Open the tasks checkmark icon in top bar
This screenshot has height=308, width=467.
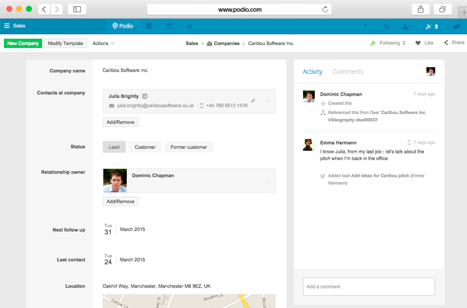tap(190, 26)
